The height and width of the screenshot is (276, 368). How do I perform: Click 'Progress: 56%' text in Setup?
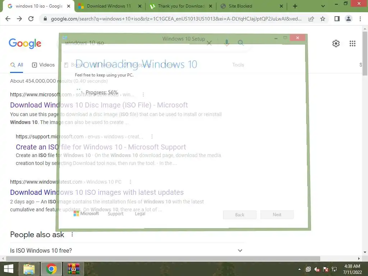(x=102, y=92)
